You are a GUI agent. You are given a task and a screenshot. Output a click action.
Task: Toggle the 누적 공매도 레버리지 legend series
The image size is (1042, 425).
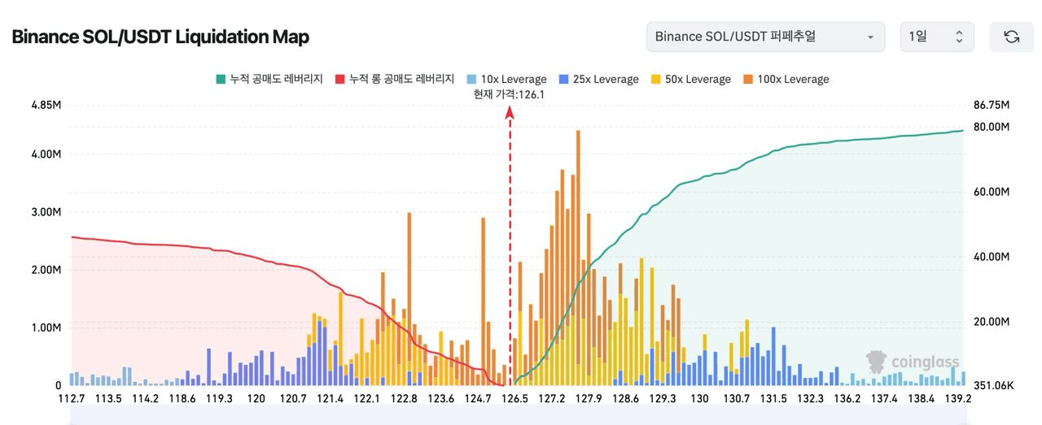pyautogui.click(x=269, y=79)
